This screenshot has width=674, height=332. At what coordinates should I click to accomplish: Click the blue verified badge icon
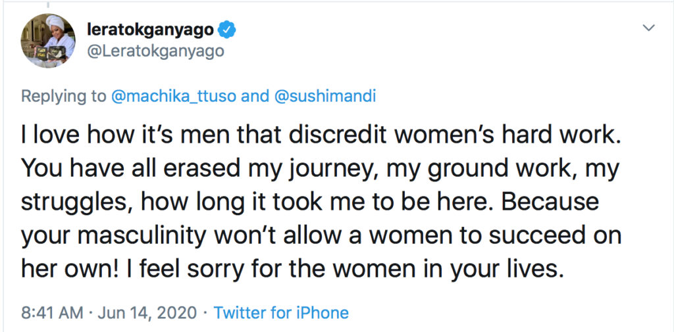(226, 30)
